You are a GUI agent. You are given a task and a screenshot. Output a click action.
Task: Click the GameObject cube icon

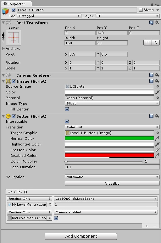point(5,11)
